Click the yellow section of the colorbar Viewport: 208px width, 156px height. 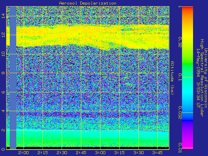pos(188,36)
